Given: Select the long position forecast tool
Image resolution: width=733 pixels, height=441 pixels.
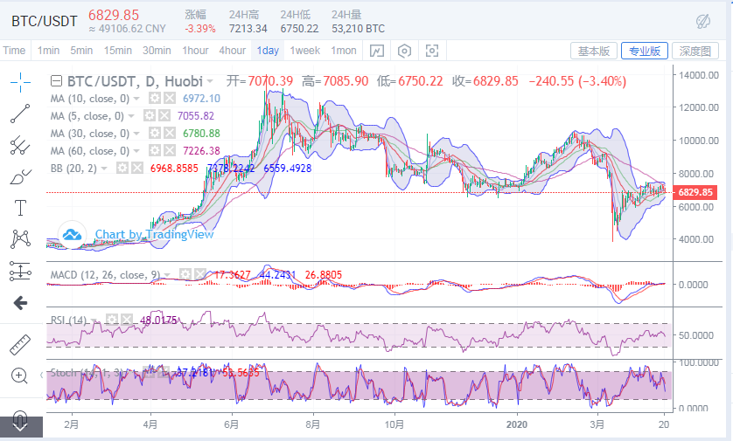Looking at the screenshot, I should (x=20, y=271).
